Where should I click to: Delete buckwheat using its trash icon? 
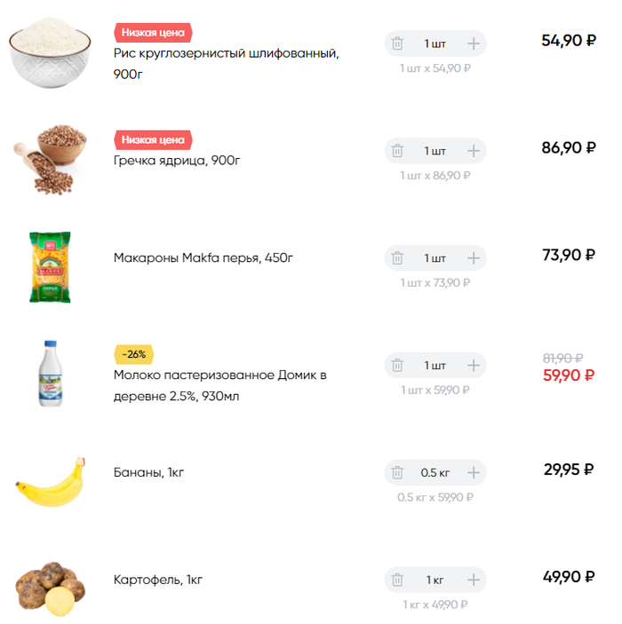point(398,151)
